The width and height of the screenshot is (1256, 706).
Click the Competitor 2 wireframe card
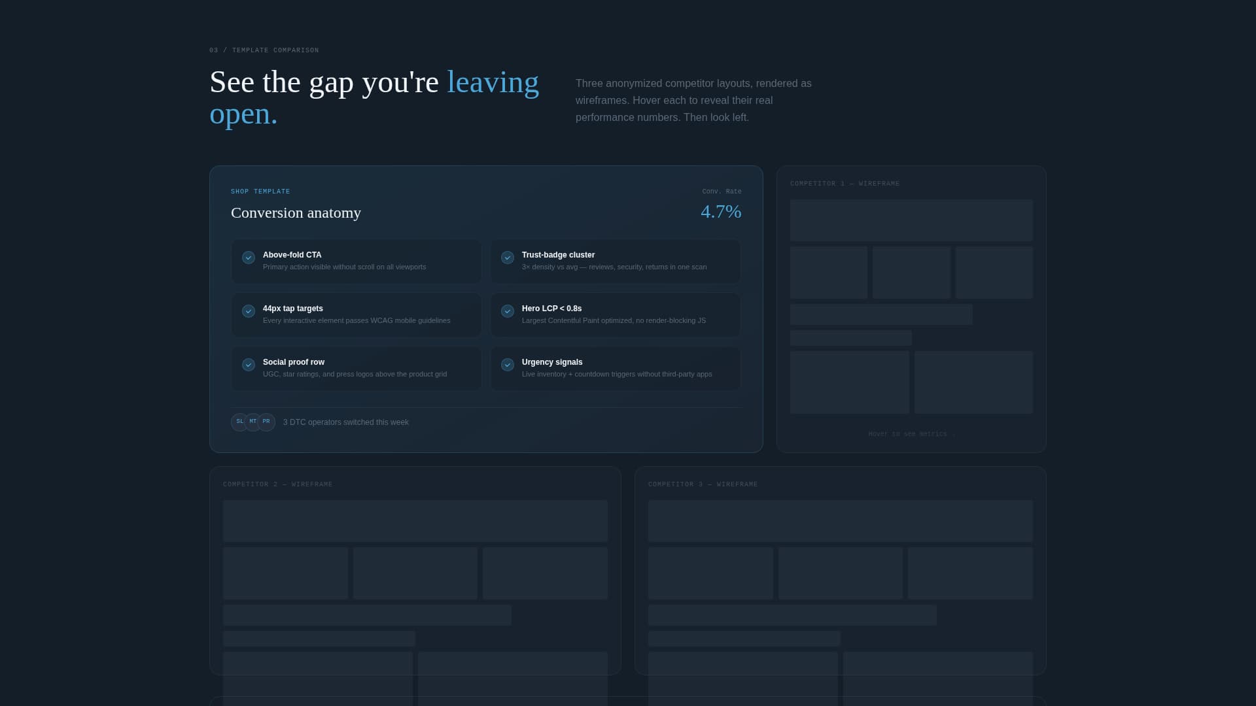pyautogui.click(x=415, y=571)
